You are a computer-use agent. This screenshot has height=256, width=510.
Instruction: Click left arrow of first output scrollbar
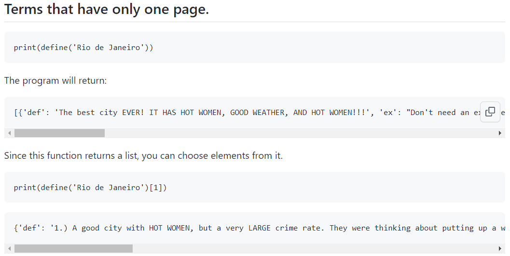click(9, 133)
